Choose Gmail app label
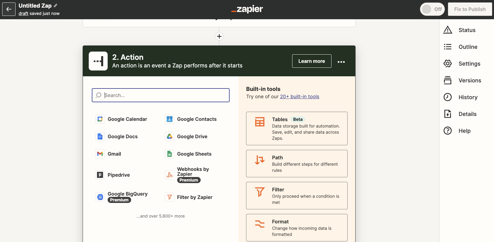 pyautogui.click(x=114, y=154)
